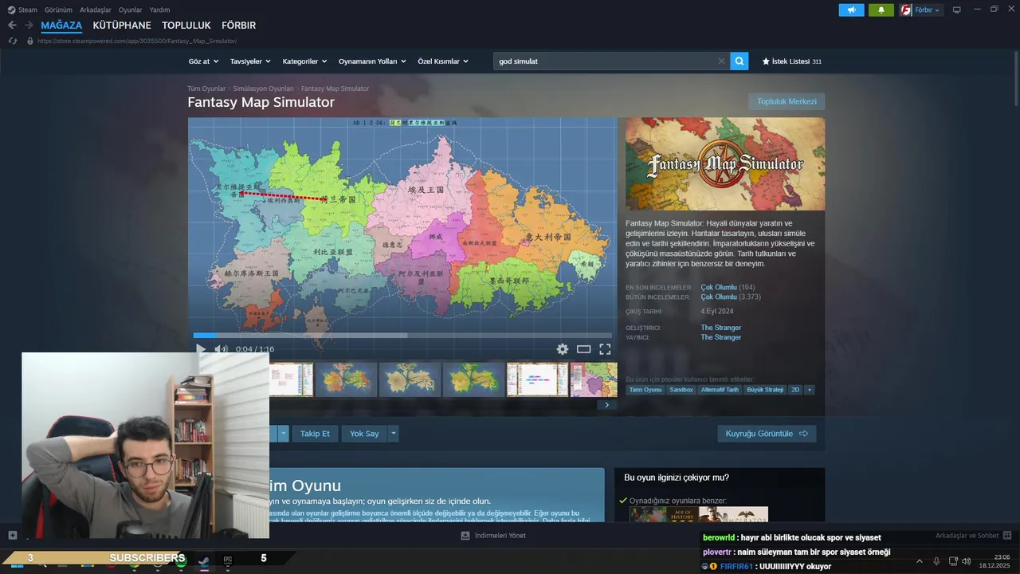Open the Steam menu

(x=28, y=10)
